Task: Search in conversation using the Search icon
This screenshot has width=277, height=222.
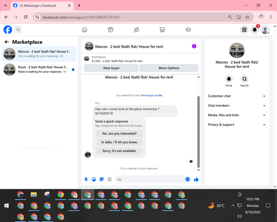Action: point(244,79)
